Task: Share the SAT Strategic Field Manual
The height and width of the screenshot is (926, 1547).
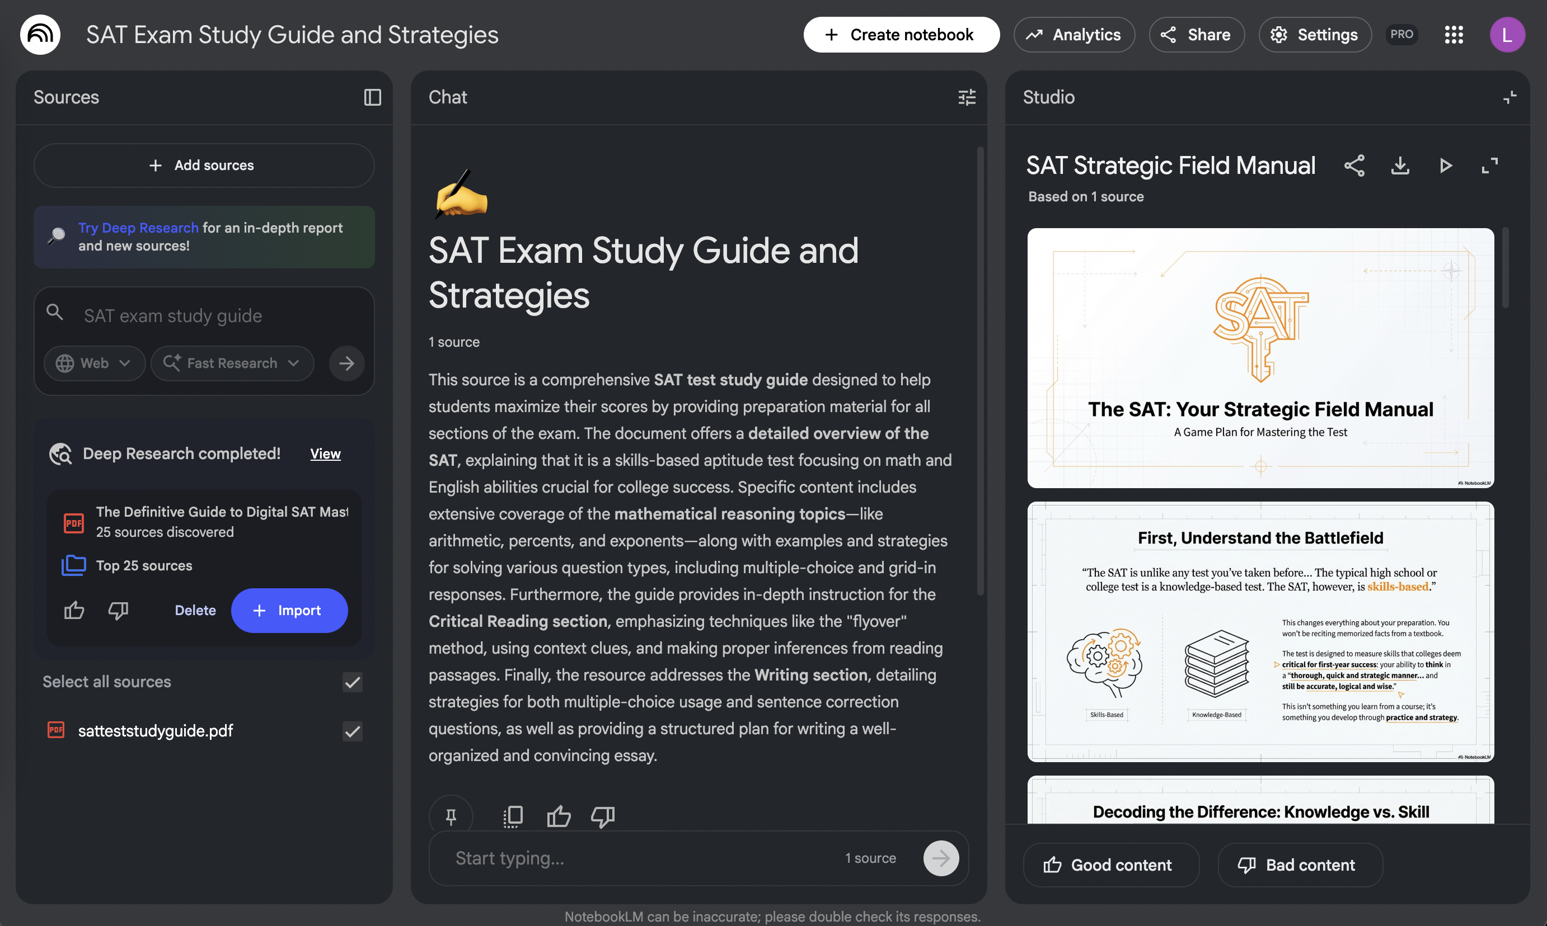Action: pos(1354,166)
